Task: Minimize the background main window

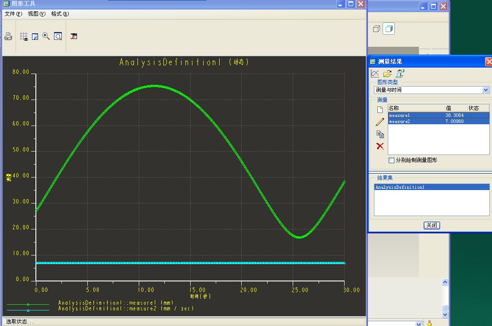Action: click(423, 6)
